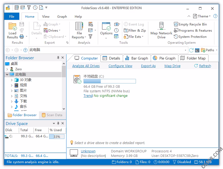Switch to the Folder Map tab
This screenshot has width=223, height=169.
[193, 58]
